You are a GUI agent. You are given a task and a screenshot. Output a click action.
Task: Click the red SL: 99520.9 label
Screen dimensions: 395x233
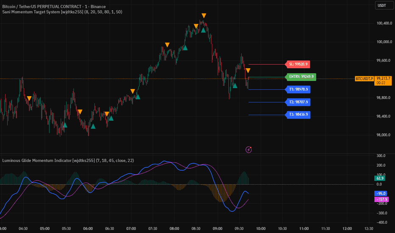[297, 64]
